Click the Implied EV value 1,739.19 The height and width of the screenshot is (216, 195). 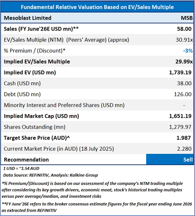(x=181, y=73)
